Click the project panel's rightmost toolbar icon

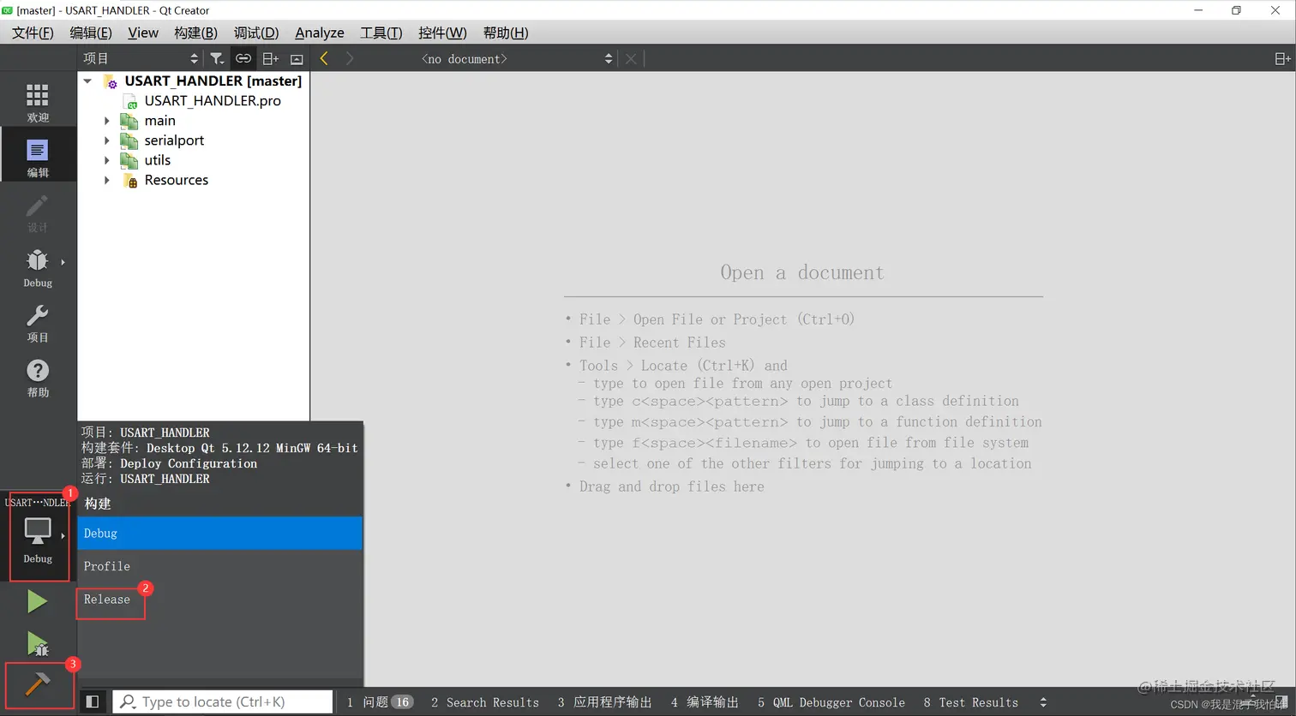297,58
